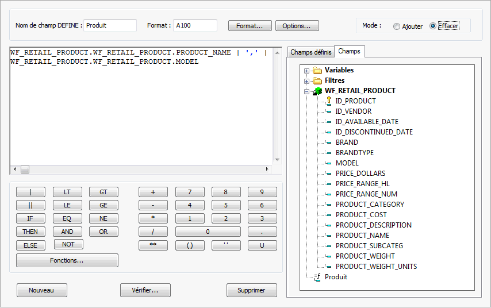This screenshot has height=308, width=491.
Task: Click the Nouveau button
Action: coord(41,290)
